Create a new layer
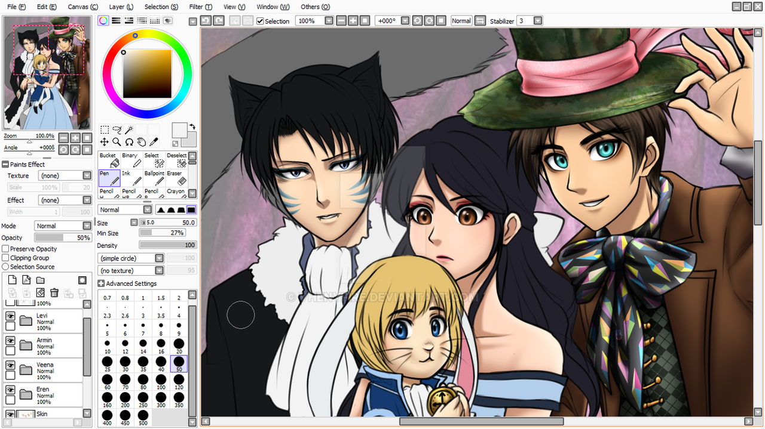 point(12,280)
